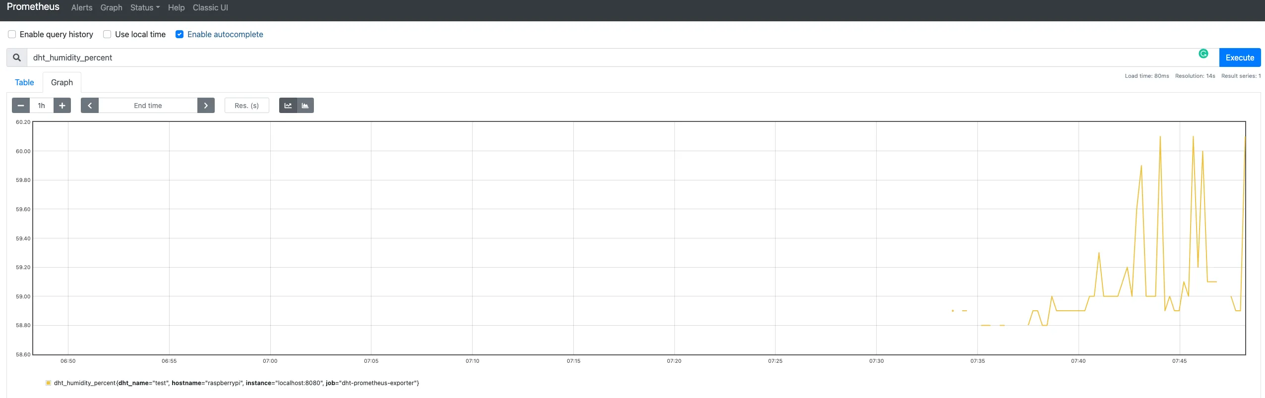1265x398 pixels.
Task: Click the 07:45 x-axis time label
Action: 1179,361
